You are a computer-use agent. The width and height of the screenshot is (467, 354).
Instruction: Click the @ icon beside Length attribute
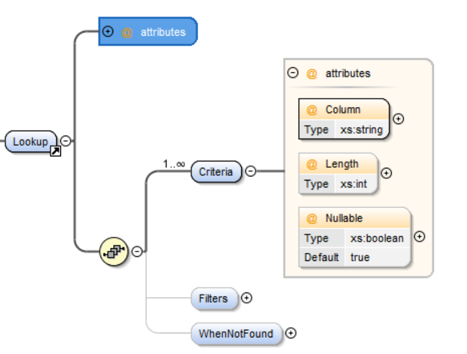tap(312, 164)
